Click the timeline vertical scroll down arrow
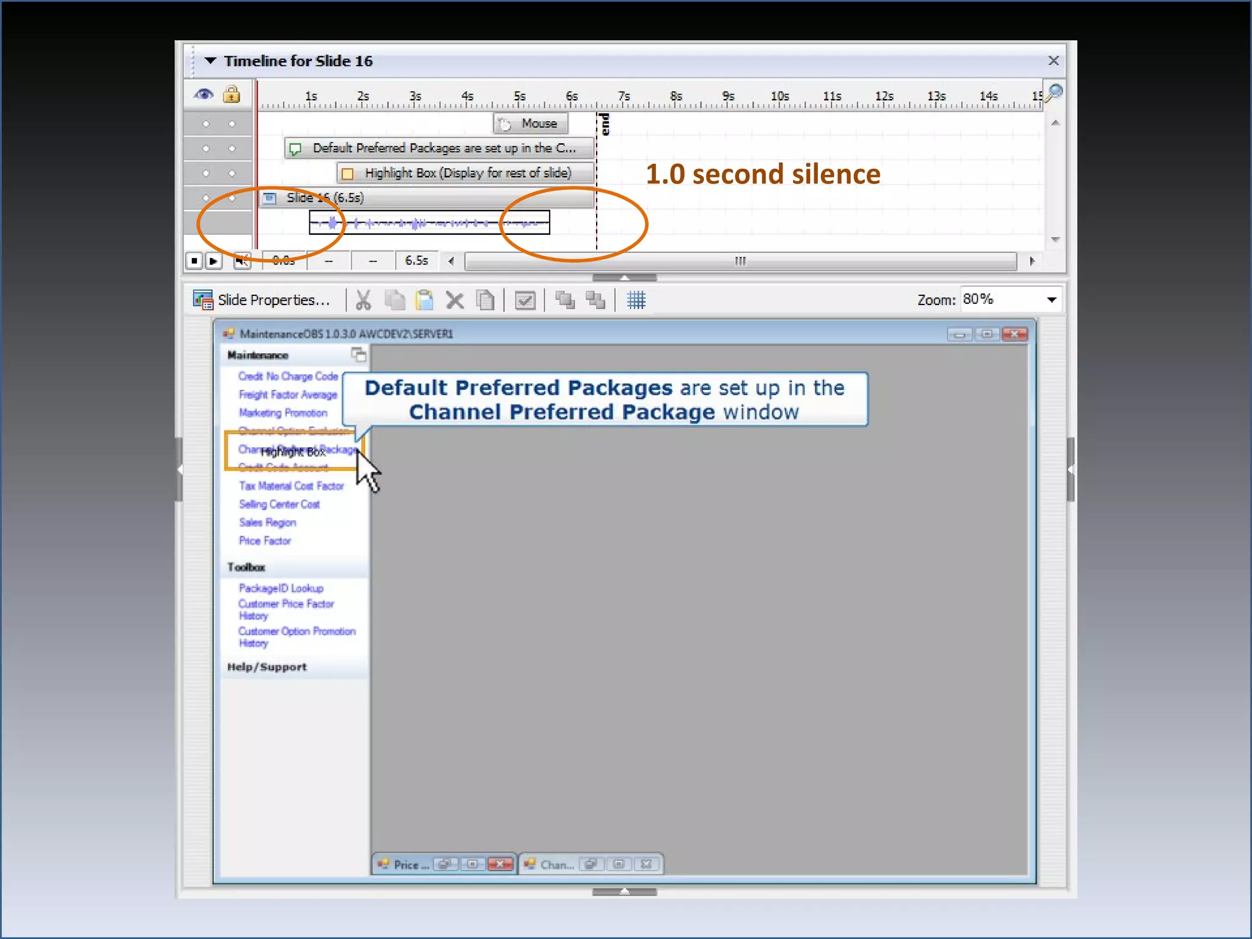This screenshot has height=939, width=1252. [1055, 239]
